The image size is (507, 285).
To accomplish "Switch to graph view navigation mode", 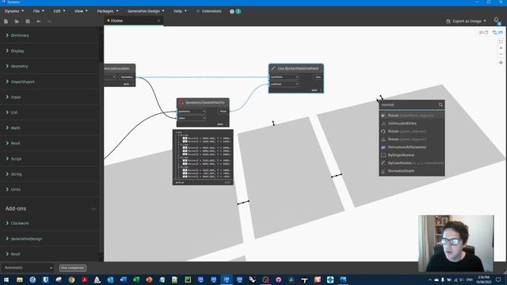I will 498,32.
